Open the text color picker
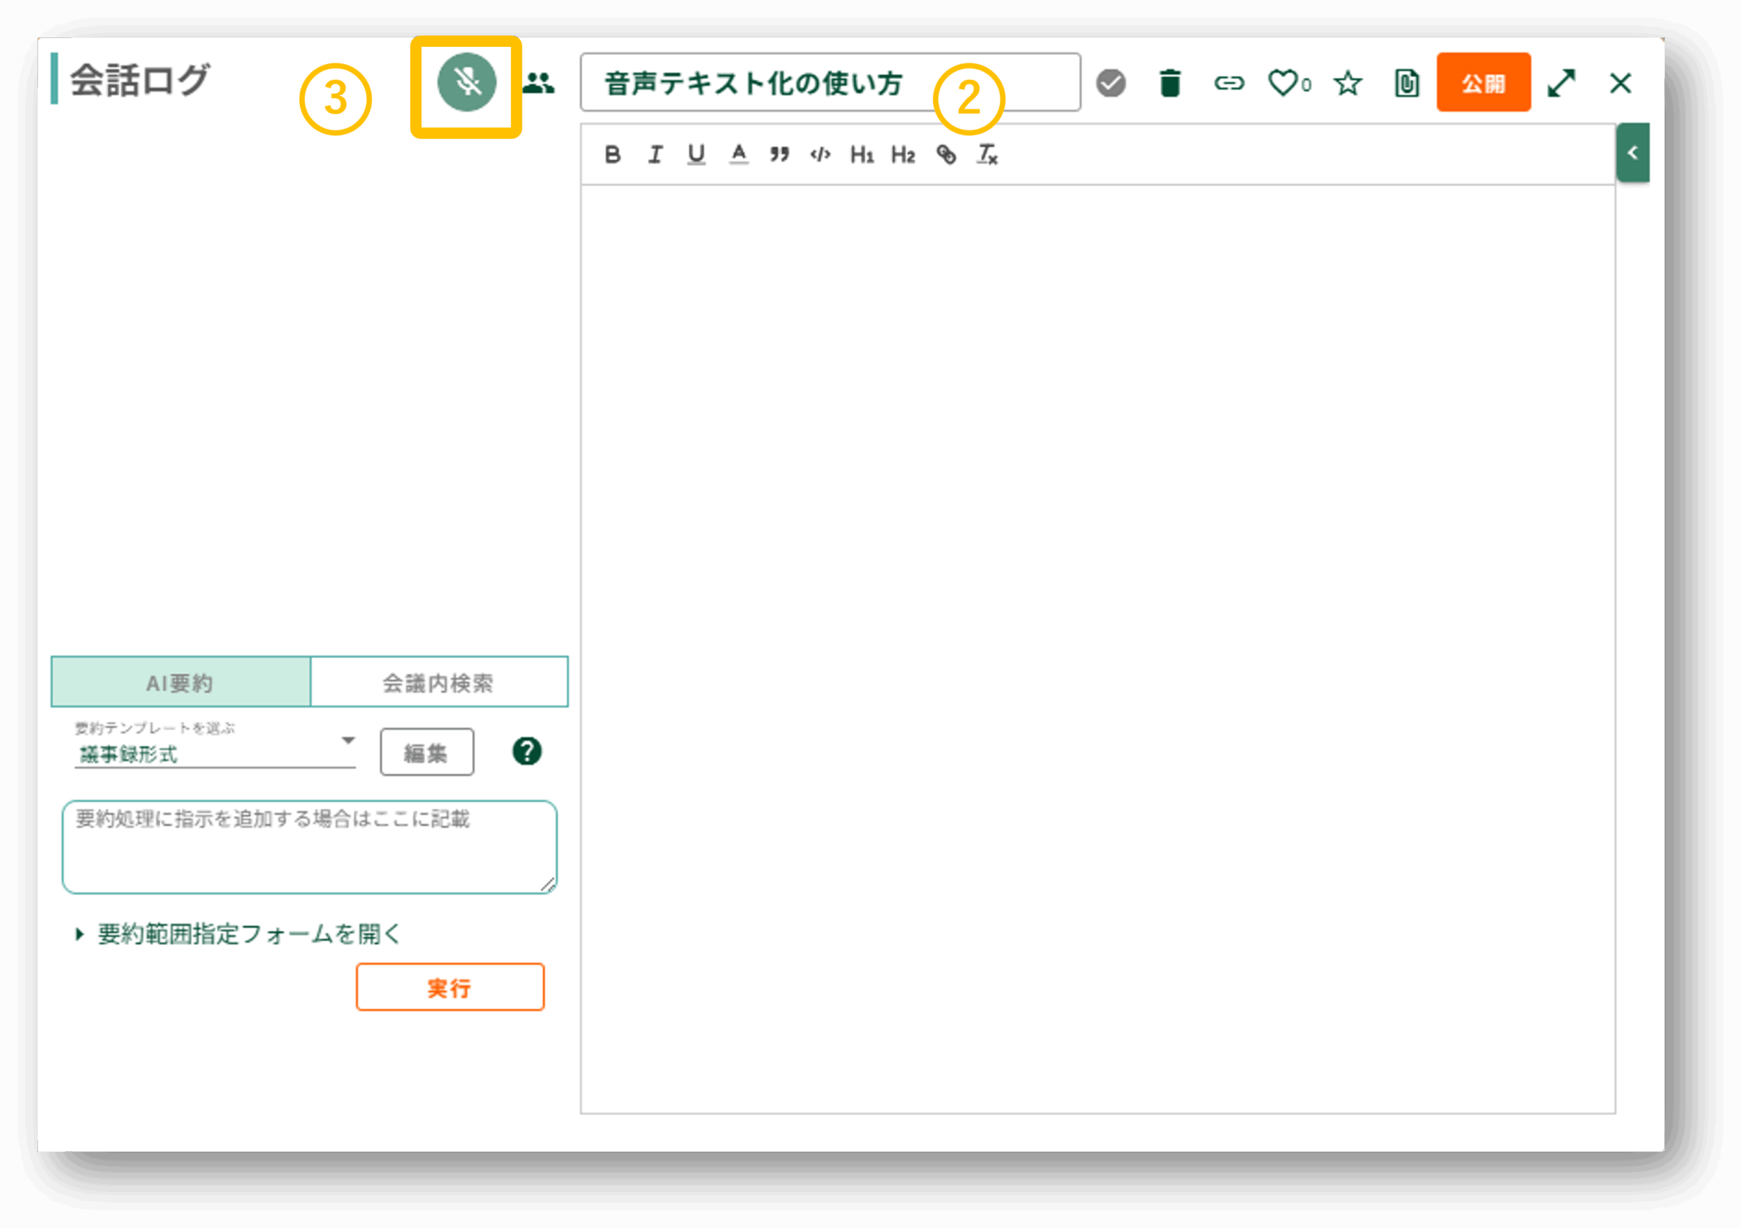Screen dimensions: 1741x1228 point(739,154)
